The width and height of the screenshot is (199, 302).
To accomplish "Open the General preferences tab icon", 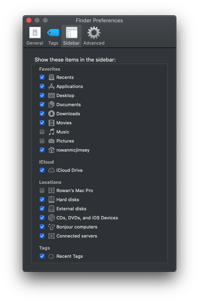I will point(35,33).
